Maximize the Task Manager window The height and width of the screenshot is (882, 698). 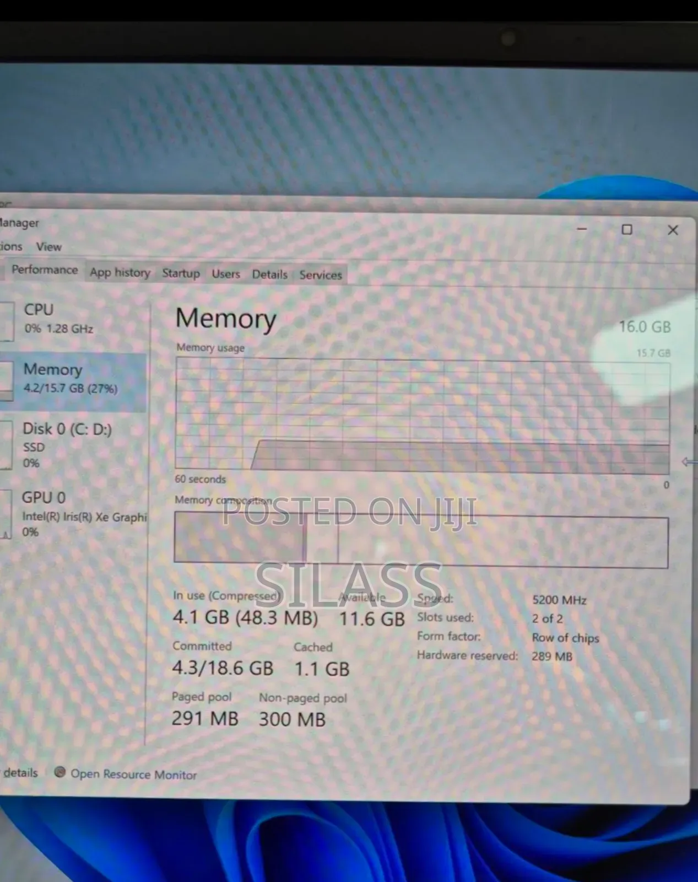(x=627, y=229)
